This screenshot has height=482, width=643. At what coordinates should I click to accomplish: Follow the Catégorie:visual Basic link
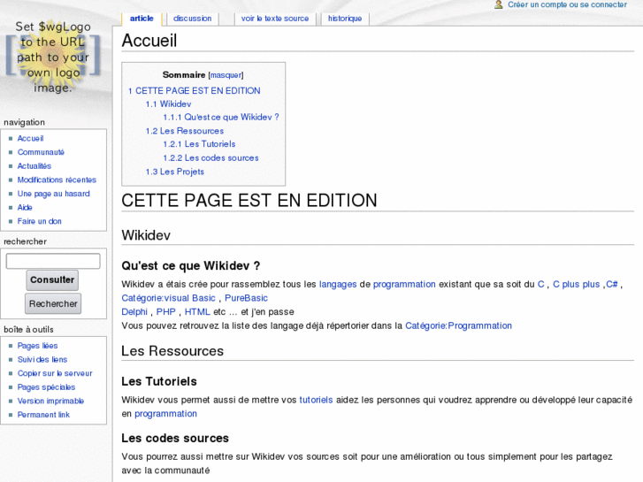coord(168,298)
